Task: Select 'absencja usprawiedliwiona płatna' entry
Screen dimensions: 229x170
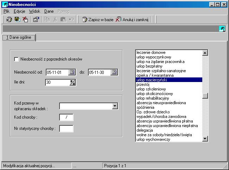Action: tap(169, 121)
